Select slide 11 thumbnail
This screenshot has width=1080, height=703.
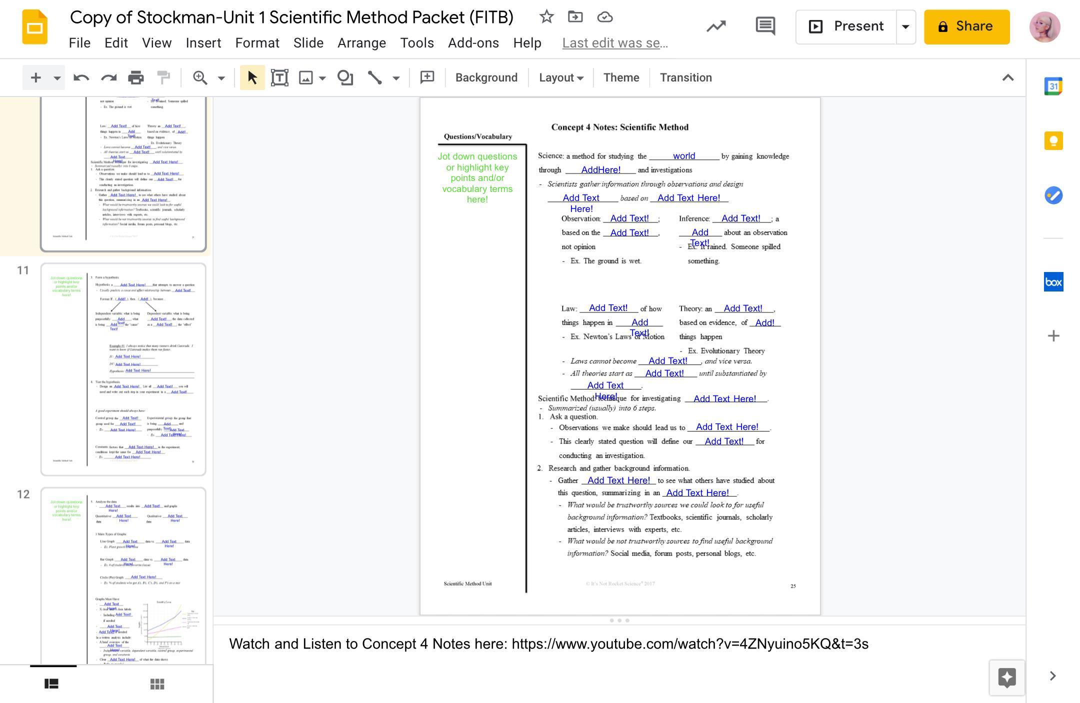click(x=123, y=369)
